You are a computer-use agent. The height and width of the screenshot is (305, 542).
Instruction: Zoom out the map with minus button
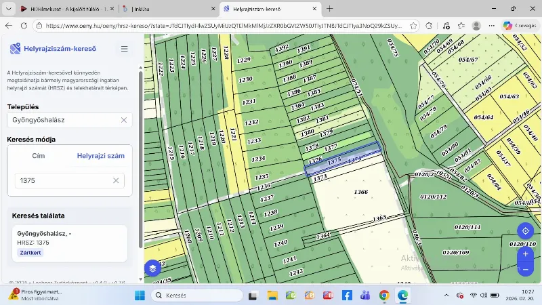coord(525,269)
